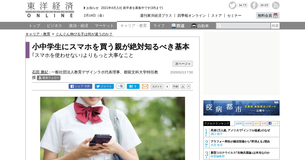Click the magnifier icon in search bar
This screenshot has height=160, width=305.
[219, 26]
